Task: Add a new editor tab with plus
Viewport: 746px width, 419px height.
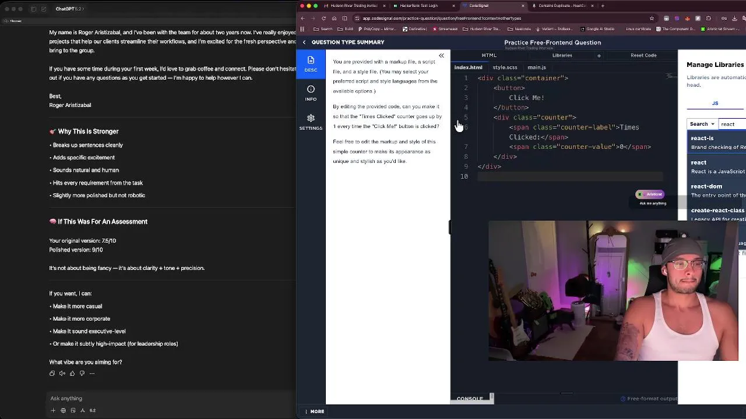Action: pos(599,56)
